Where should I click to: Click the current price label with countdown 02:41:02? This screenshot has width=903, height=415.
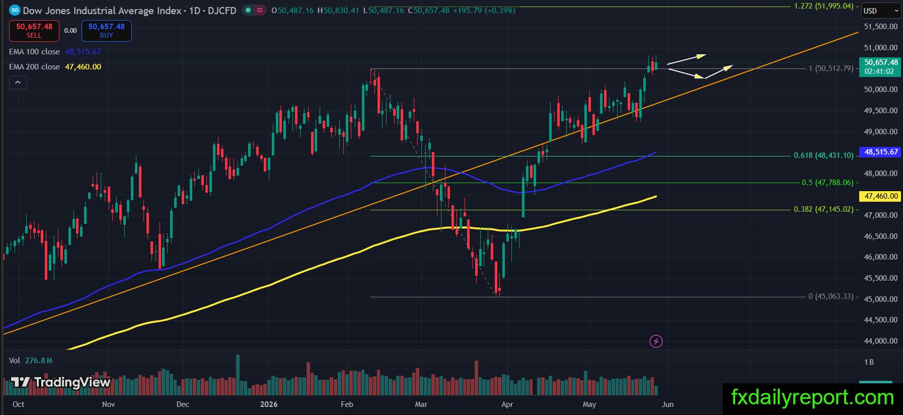point(881,67)
